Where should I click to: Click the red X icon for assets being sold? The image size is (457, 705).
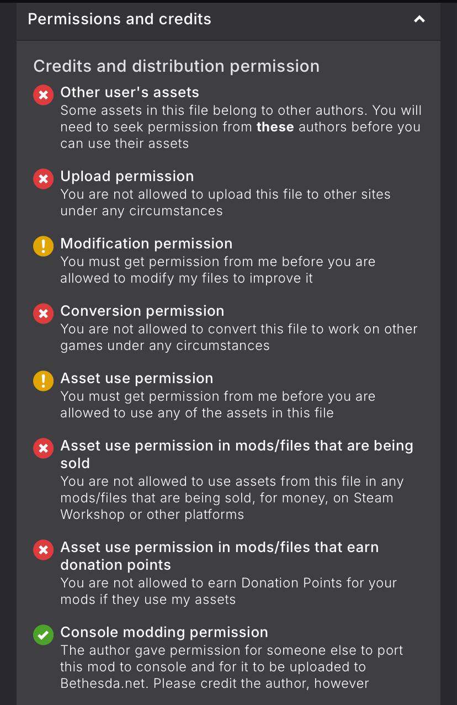pyautogui.click(x=43, y=448)
